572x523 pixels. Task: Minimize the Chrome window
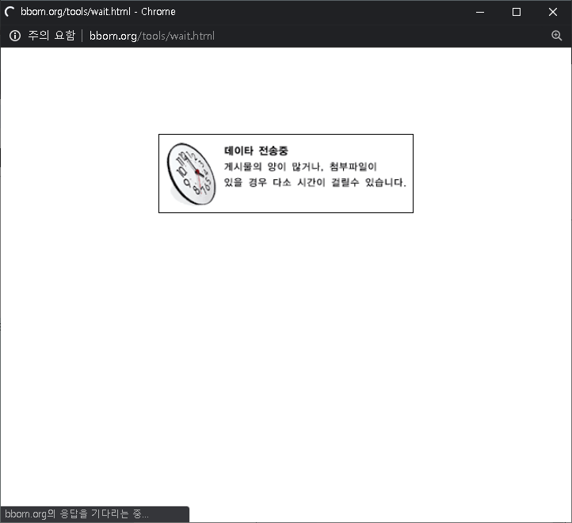coord(480,12)
